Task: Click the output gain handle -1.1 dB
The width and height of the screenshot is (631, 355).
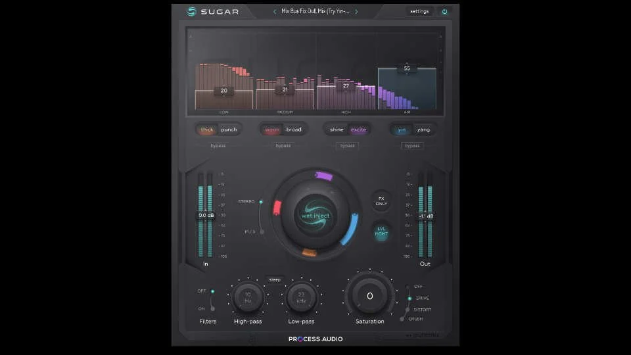Action: tap(426, 216)
